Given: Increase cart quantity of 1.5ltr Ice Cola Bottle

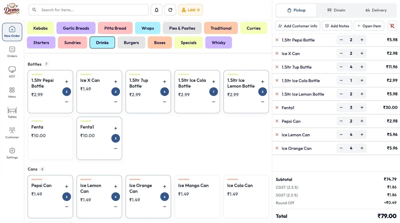Looking at the screenshot, I should point(362,80).
